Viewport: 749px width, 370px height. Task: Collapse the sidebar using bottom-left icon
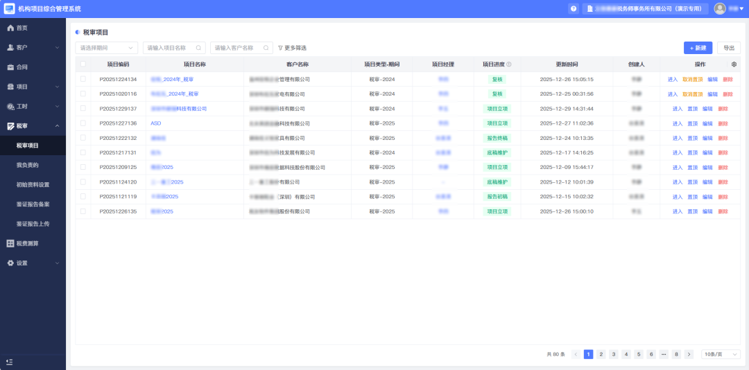tap(9, 362)
